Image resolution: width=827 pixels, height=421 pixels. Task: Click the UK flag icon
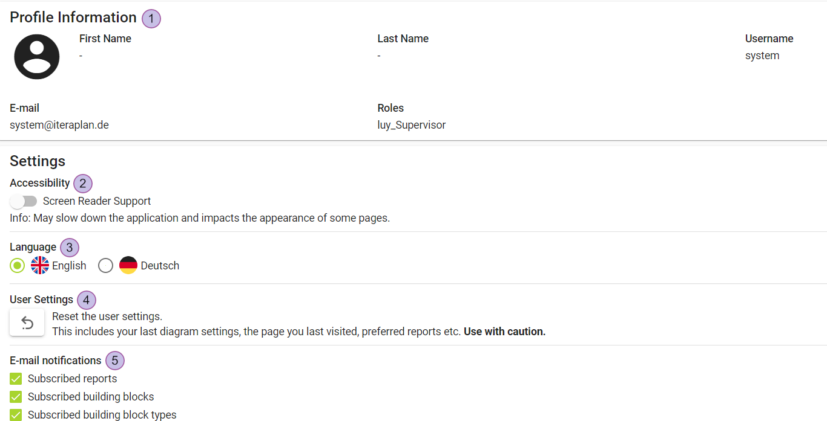click(x=40, y=266)
